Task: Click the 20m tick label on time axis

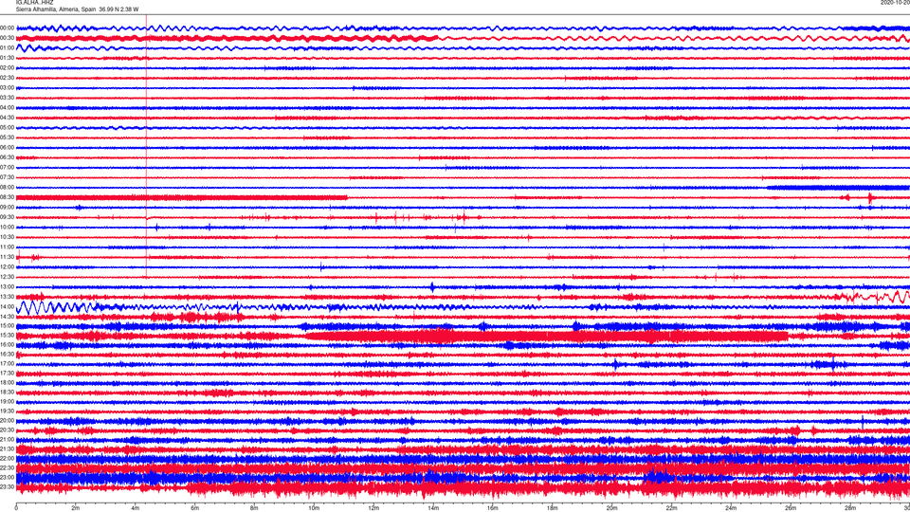Action: pos(611,508)
